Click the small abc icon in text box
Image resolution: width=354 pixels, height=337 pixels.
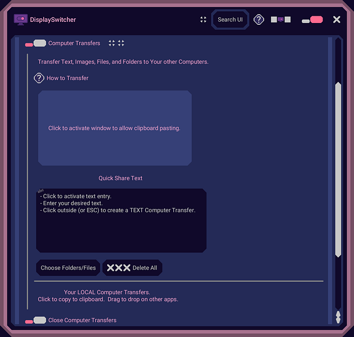coord(40,191)
